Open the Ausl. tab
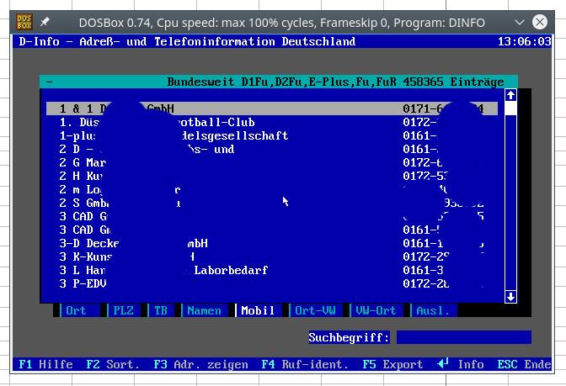The height and width of the screenshot is (386, 566). (x=433, y=310)
